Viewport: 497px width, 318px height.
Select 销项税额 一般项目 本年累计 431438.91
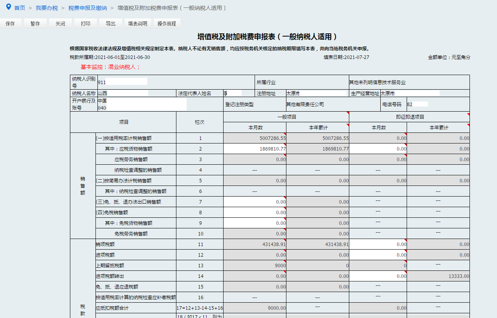click(317, 244)
